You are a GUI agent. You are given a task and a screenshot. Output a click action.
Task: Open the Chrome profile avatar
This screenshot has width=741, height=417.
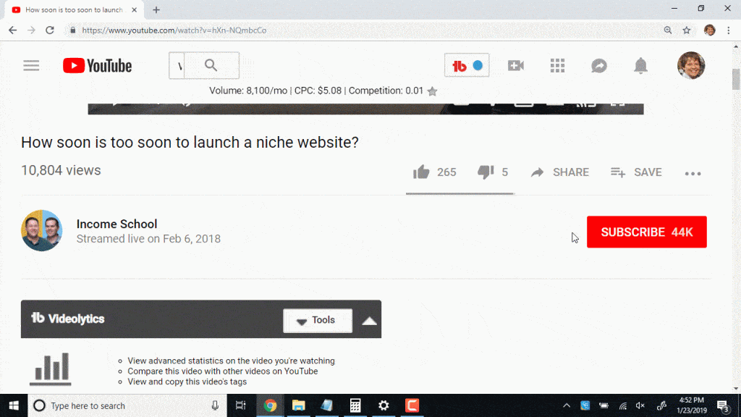tap(709, 30)
